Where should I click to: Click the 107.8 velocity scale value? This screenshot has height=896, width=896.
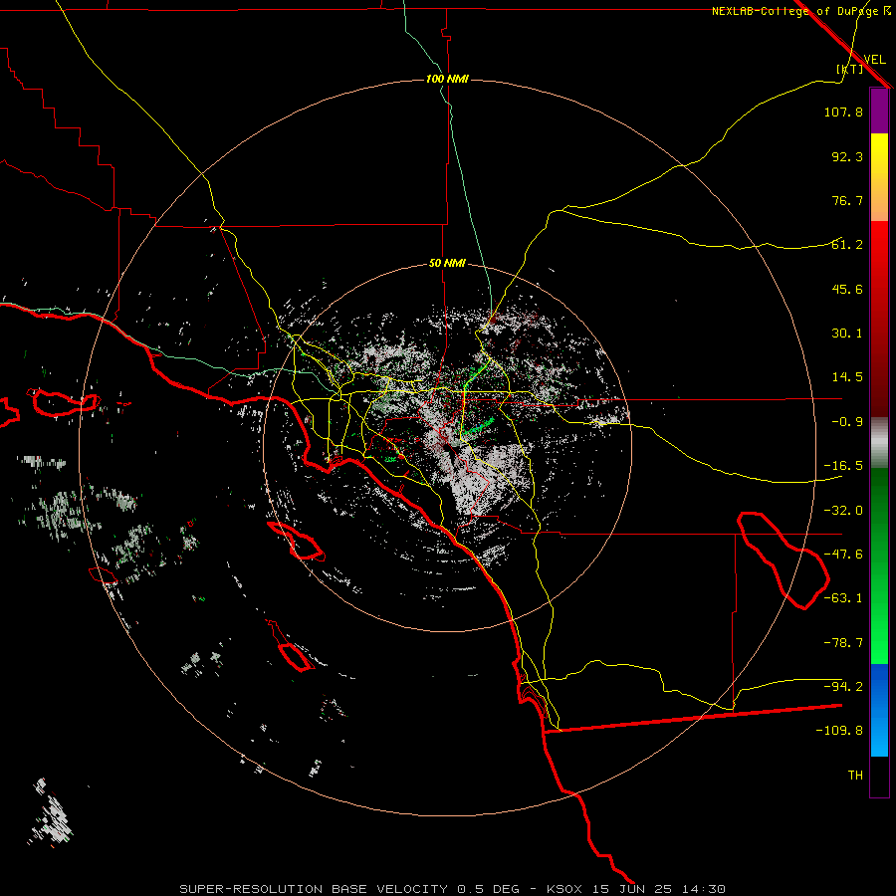click(843, 112)
